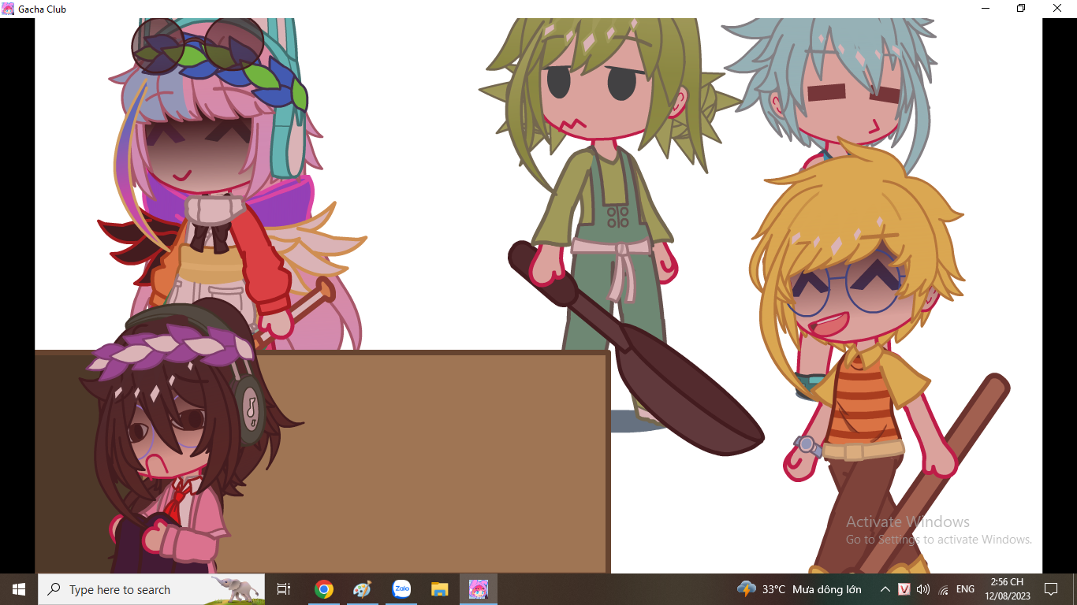This screenshot has width=1077, height=605.
Task: Open the Paint app taskbar icon
Action: pyautogui.click(x=362, y=589)
